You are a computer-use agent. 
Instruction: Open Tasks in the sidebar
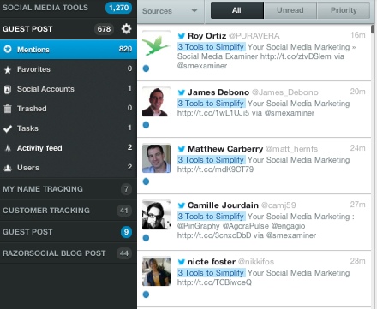pos(69,128)
